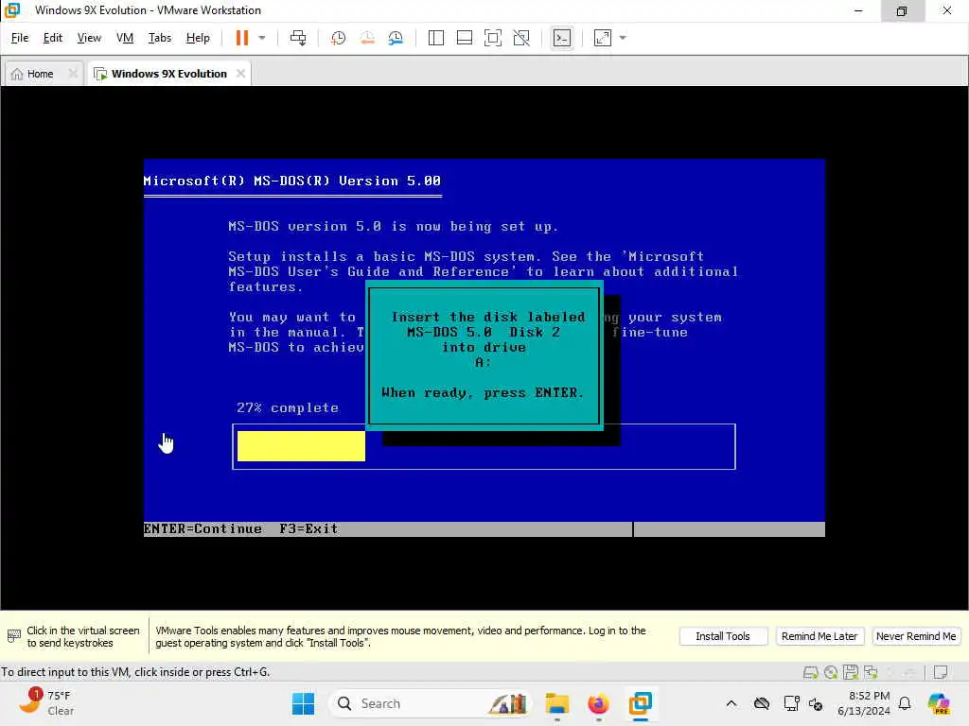
Task: Open Firefox from the taskbar
Action: pos(598,703)
